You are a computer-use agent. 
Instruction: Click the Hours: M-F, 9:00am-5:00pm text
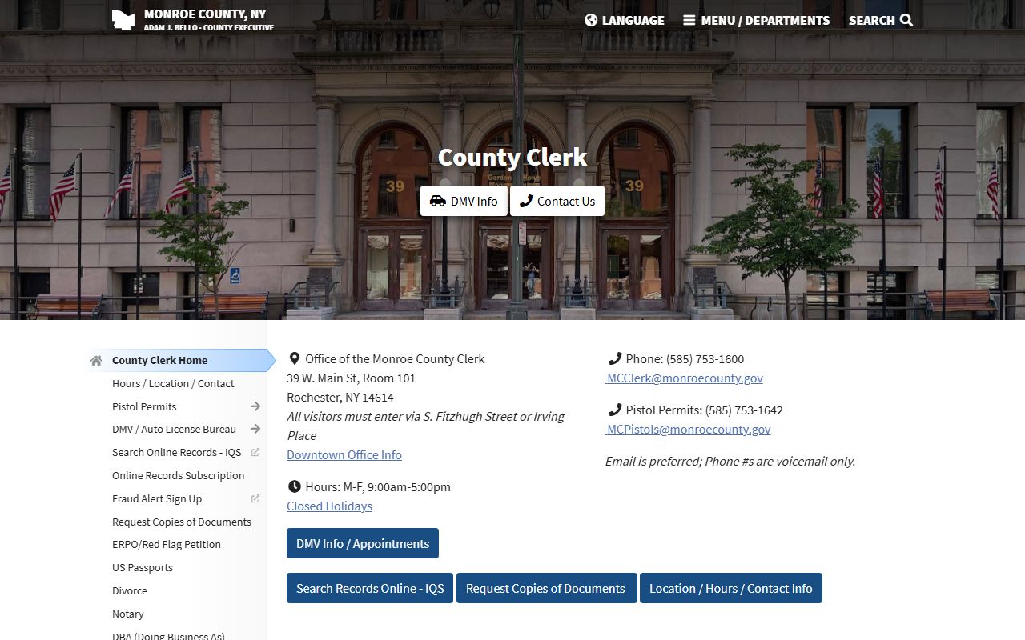point(378,486)
